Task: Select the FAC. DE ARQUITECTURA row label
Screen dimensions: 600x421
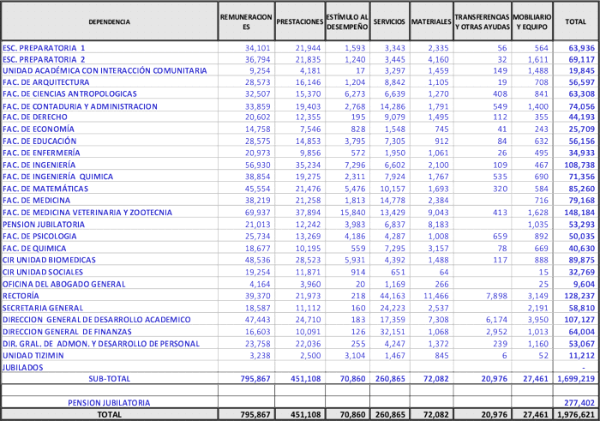Action: (x=46, y=82)
